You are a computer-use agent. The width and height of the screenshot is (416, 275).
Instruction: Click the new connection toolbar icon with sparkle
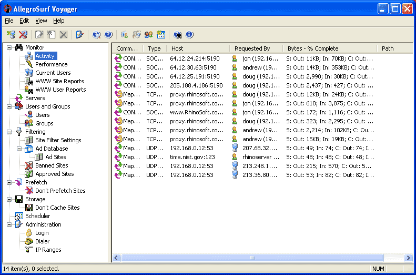click(11, 35)
